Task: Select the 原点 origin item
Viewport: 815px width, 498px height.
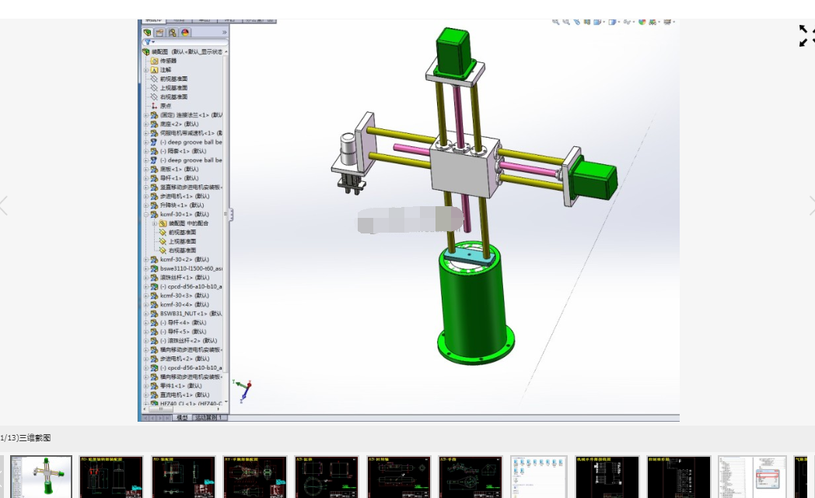Action: (166, 106)
